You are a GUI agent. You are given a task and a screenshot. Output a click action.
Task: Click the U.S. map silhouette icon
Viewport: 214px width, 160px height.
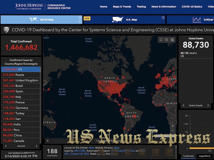click(117, 20)
